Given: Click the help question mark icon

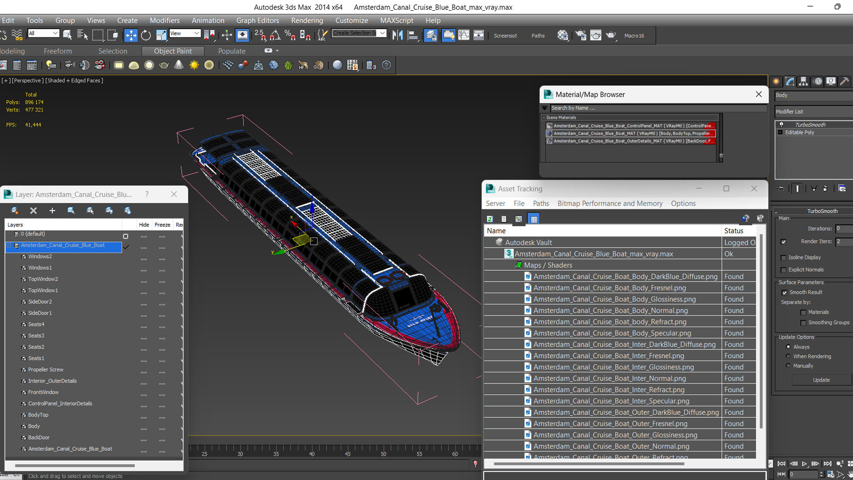Looking at the screenshot, I should click(x=387, y=65).
